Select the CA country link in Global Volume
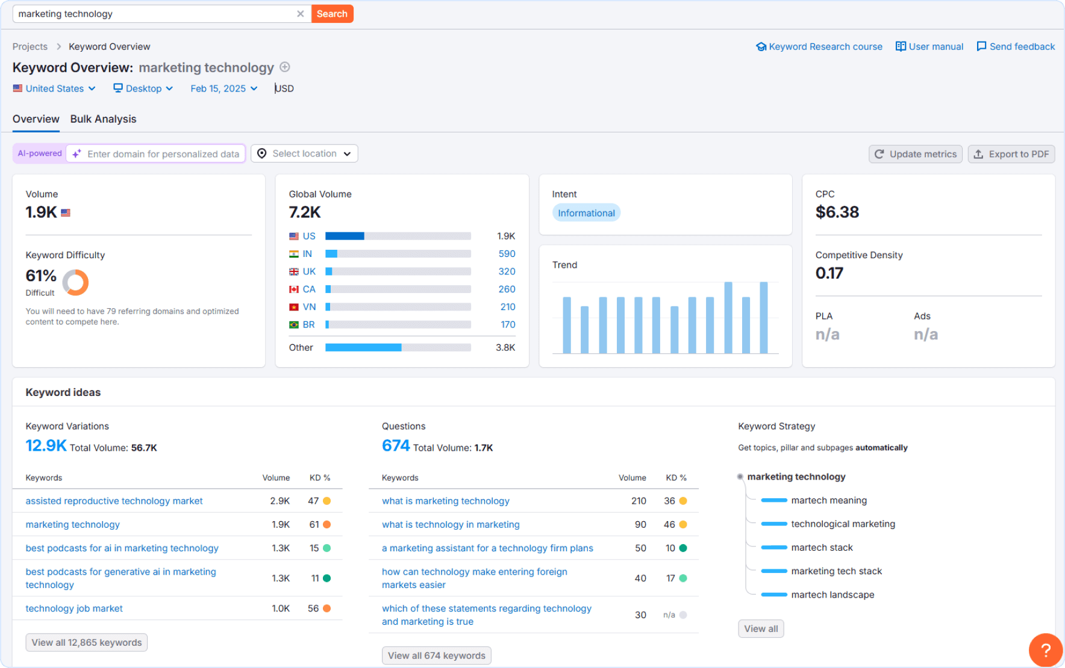Screen dimensions: 1065x668 pos(309,289)
